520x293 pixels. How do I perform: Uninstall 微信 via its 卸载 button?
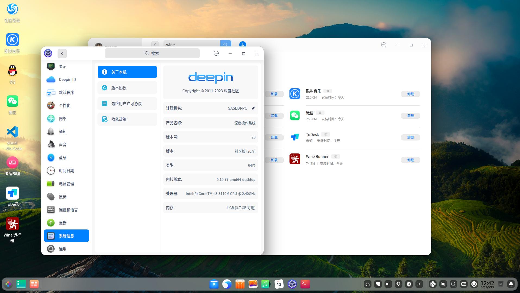410,116
